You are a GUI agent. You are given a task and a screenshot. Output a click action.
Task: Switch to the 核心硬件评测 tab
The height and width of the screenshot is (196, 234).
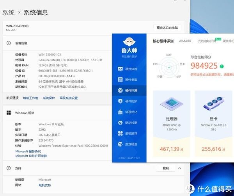[163, 41]
